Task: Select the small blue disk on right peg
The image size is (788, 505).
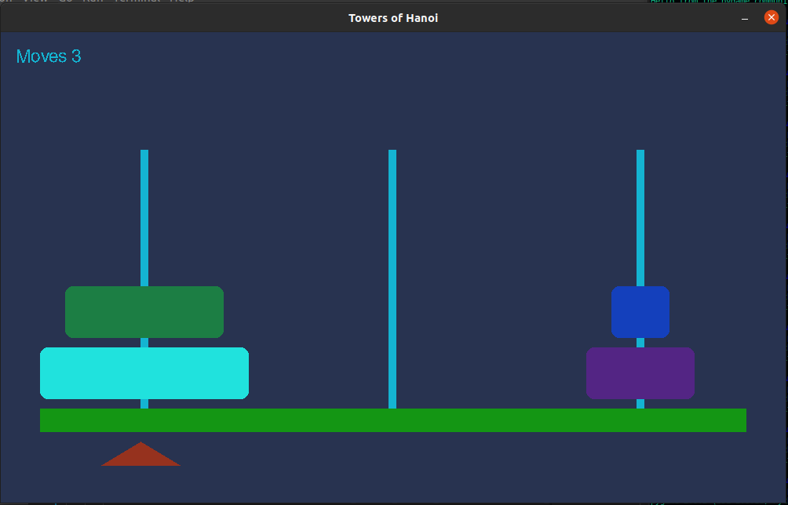Action: click(640, 311)
